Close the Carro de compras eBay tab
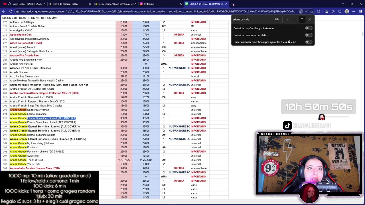365x205 pixels. (90, 4)
